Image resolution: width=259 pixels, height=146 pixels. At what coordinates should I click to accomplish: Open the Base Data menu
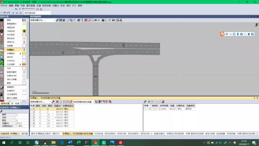pos(31,6)
